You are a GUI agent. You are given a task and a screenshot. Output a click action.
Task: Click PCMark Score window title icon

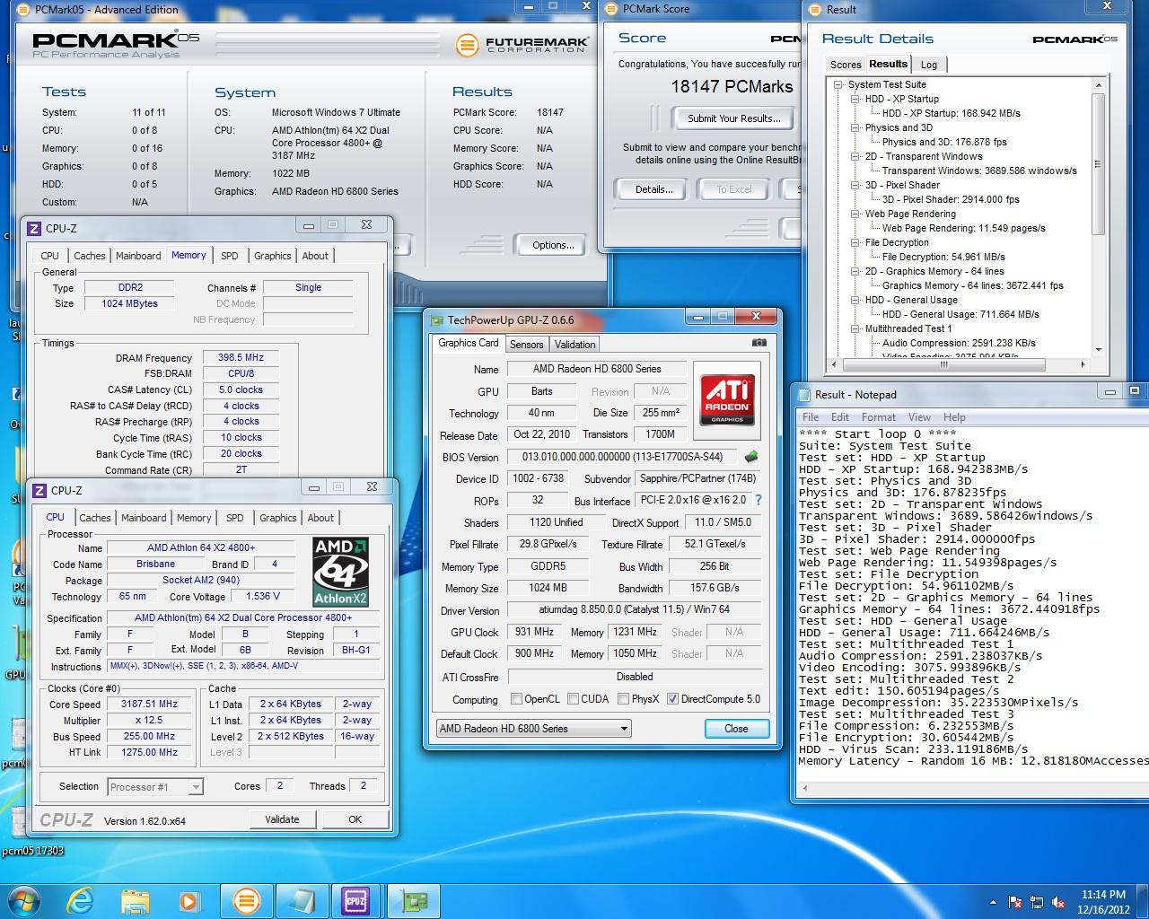click(610, 9)
